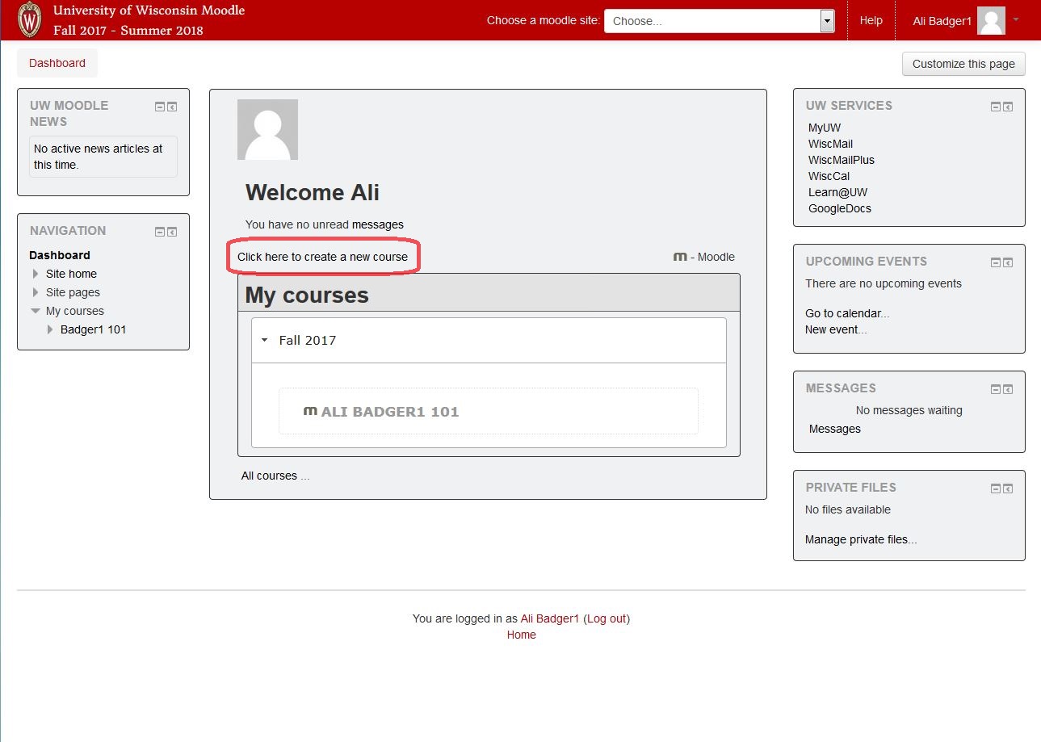The width and height of the screenshot is (1041, 742).
Task: Collapse the My courses tree node
Action: coord(35,311)
